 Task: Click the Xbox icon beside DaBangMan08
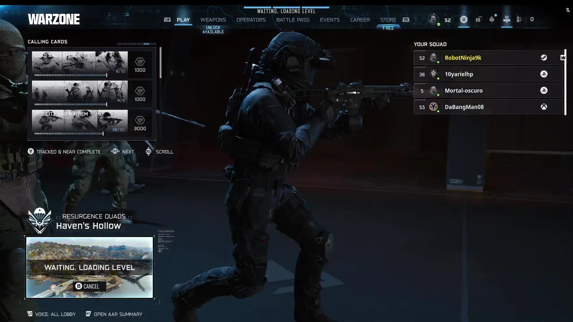coord(544,107)
